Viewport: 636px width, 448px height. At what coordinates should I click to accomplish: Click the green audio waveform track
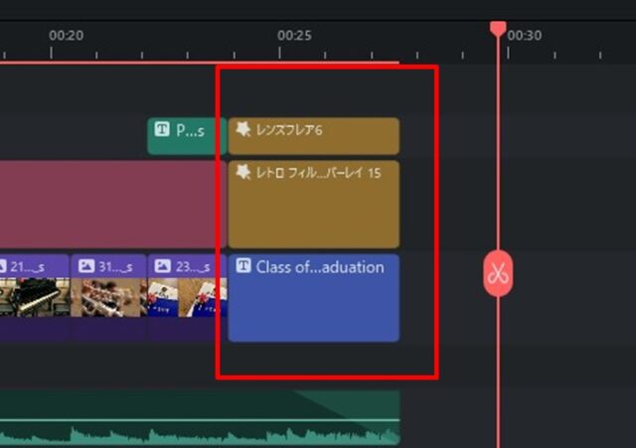tap(199, 422)
